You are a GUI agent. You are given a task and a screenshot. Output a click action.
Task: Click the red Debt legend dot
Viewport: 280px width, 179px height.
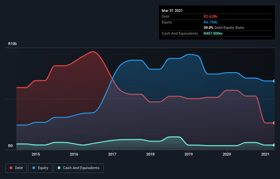pyautogui.click(x=11, y=168)
